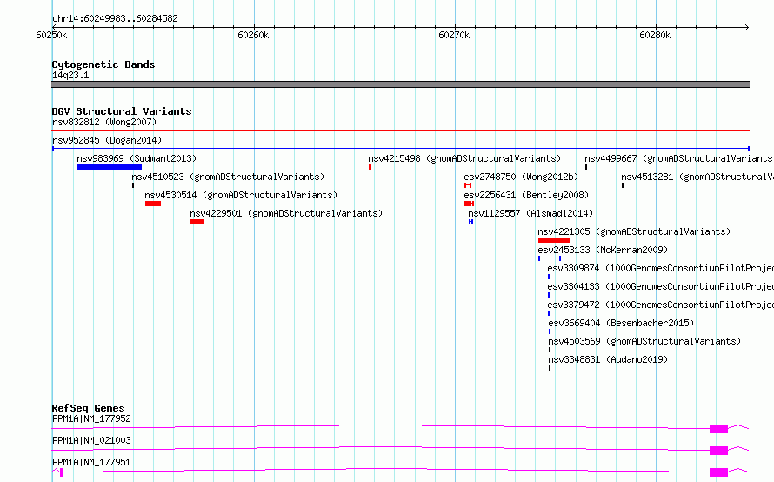Click the 60260k ruler mark
Viewport: 774px width, 482px height.
point(253,35)
